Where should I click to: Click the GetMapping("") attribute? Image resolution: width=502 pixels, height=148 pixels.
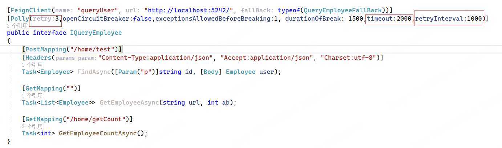51,88
